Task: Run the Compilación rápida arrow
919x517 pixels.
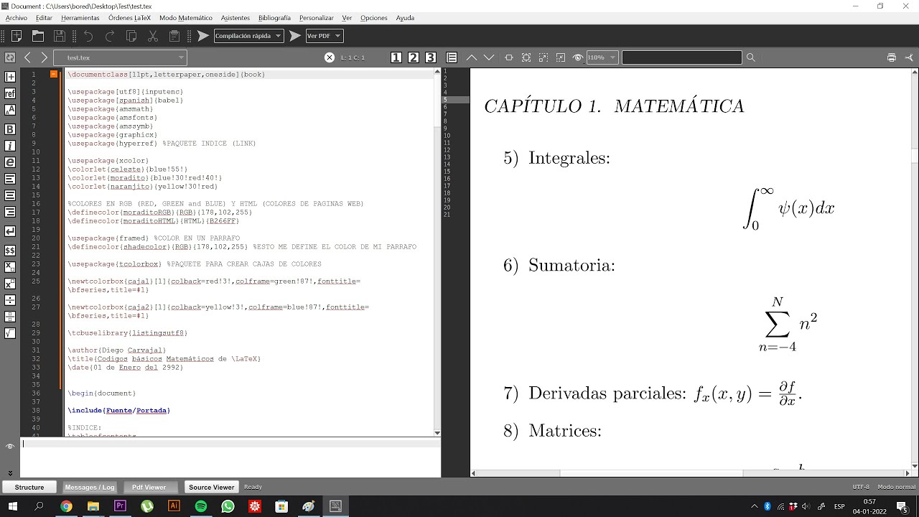Action: 203,36
